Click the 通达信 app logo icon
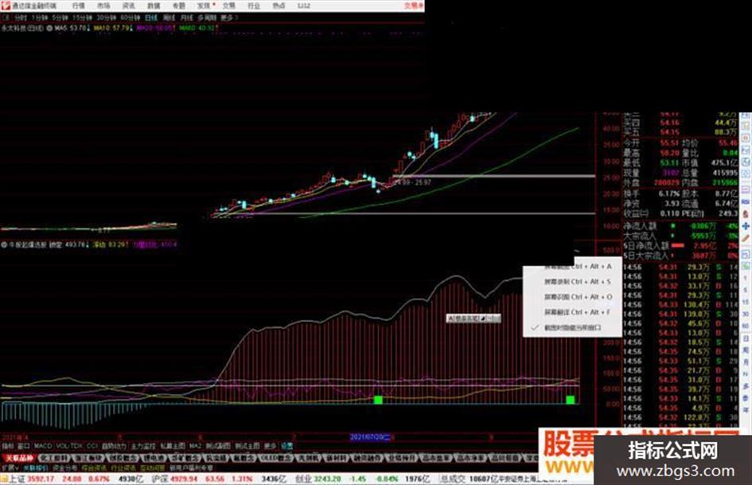The height and width of the screenshot is (485, 752). pyautogui.click(x=6, y=6)
